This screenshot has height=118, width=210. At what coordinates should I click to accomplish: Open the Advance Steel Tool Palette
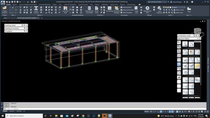click(89, 10)
